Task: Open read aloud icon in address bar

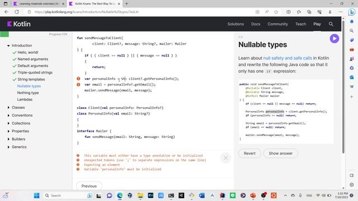Action: (267, 12)
